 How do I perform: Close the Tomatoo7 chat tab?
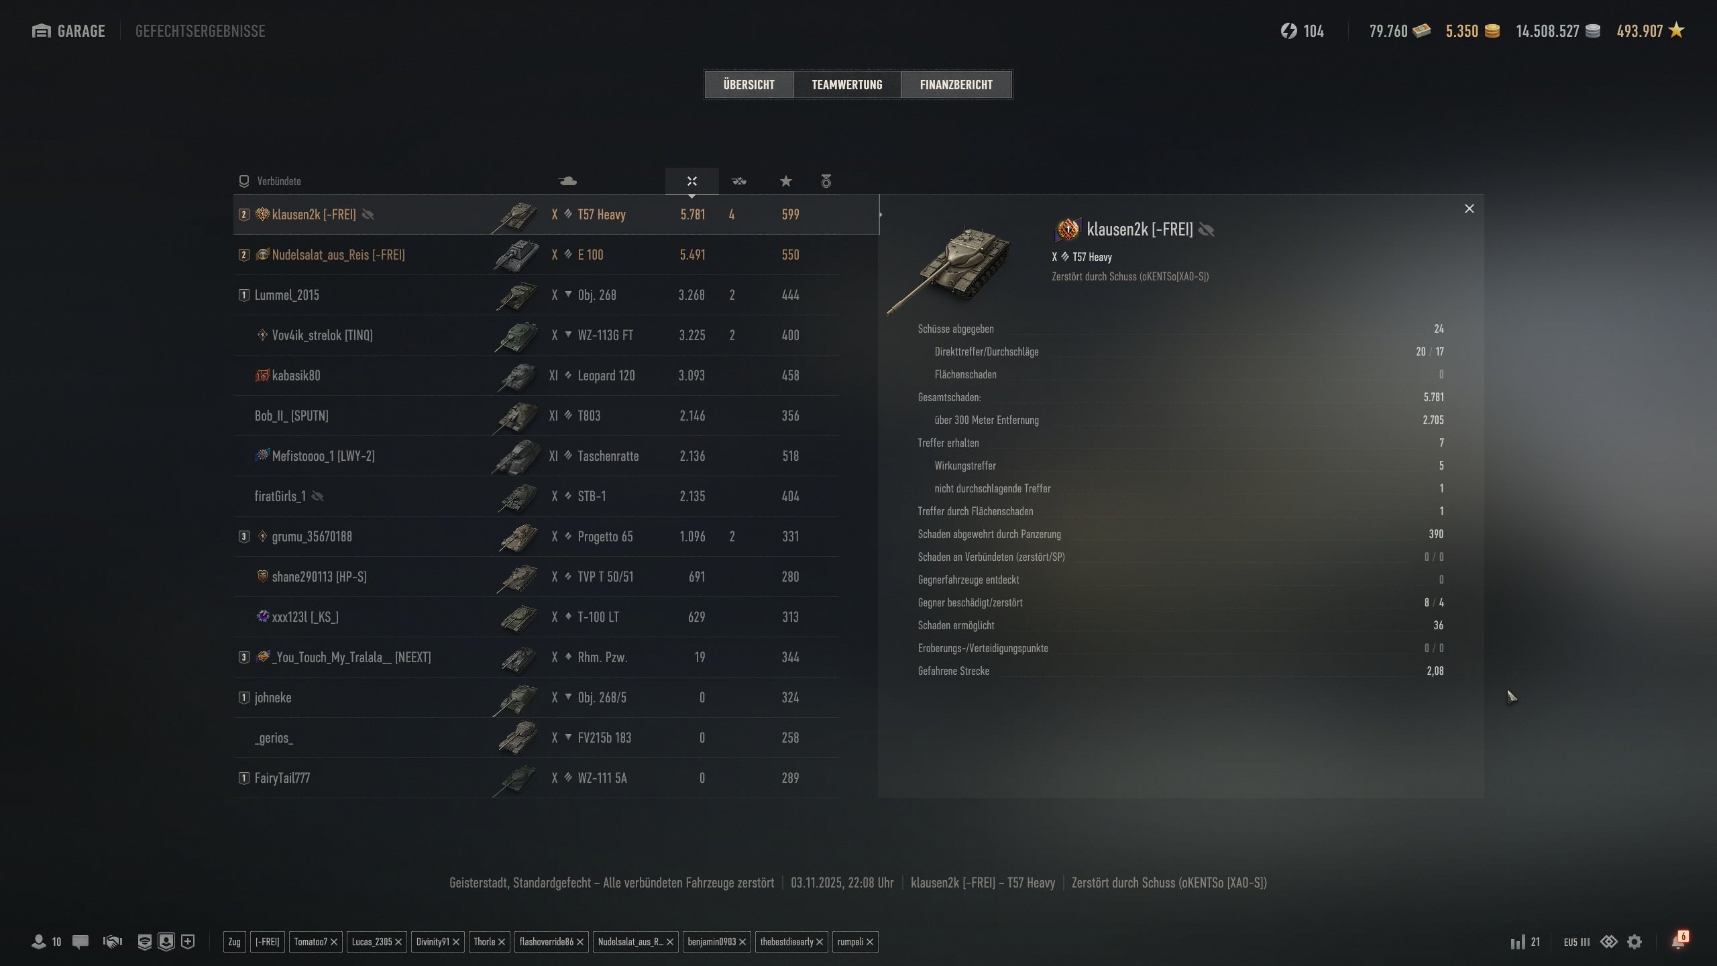(334, 942)
